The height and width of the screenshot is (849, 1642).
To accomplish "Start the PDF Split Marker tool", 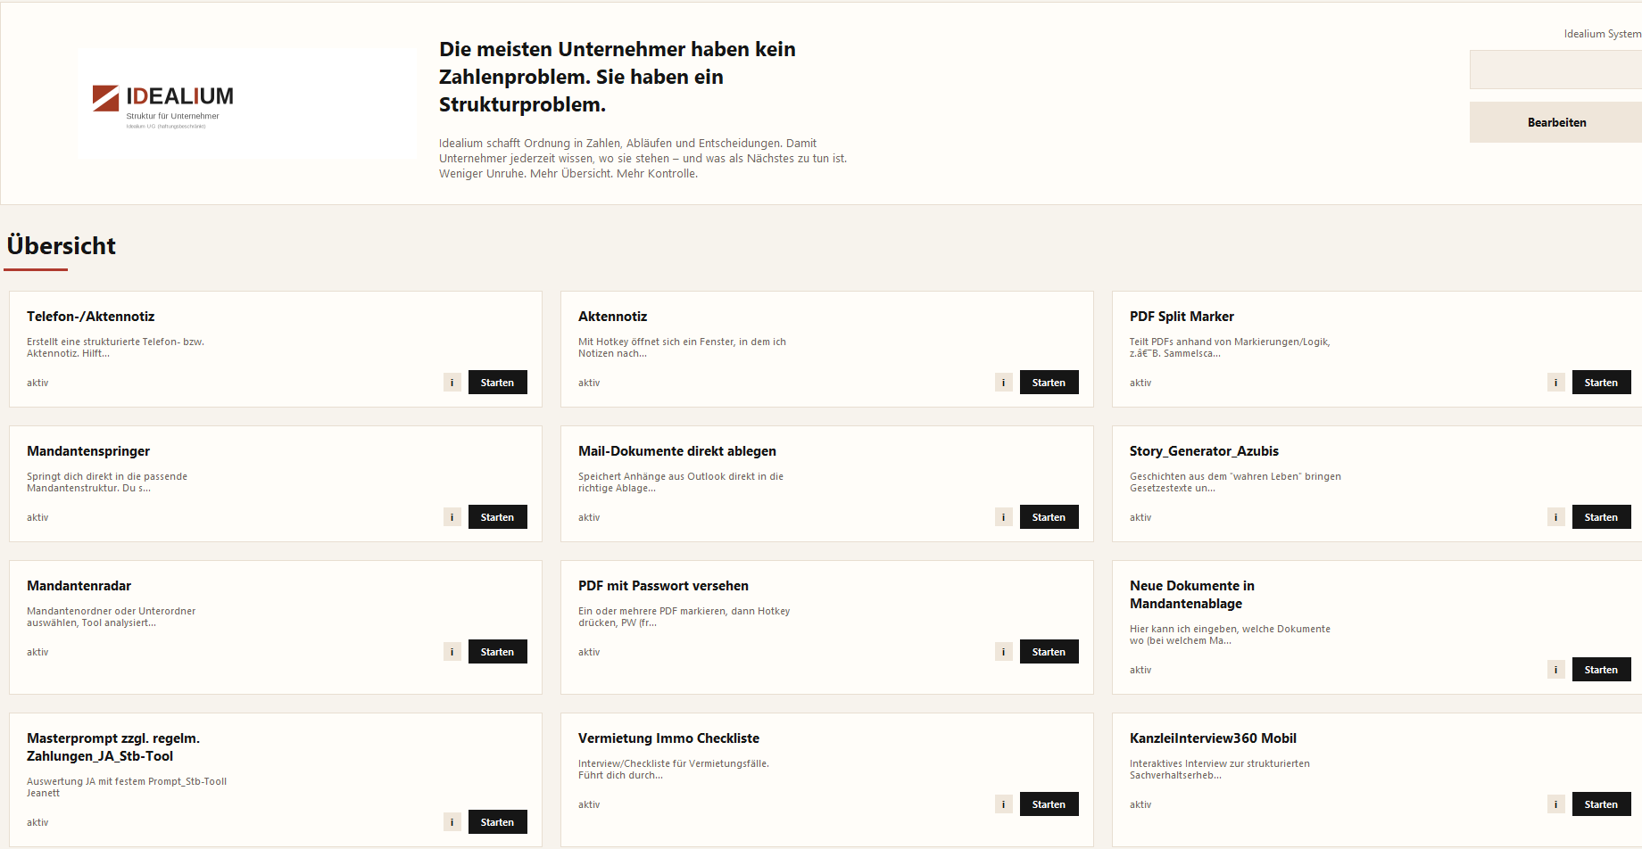I will pos(1601,382).
